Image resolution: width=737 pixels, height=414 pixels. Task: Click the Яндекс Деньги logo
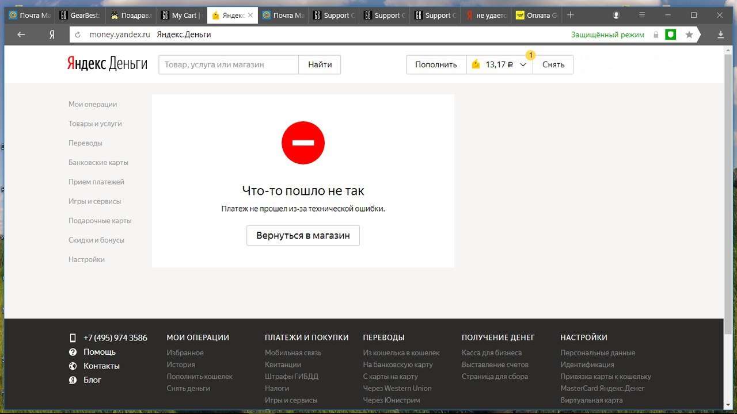(x=107, y=64)
